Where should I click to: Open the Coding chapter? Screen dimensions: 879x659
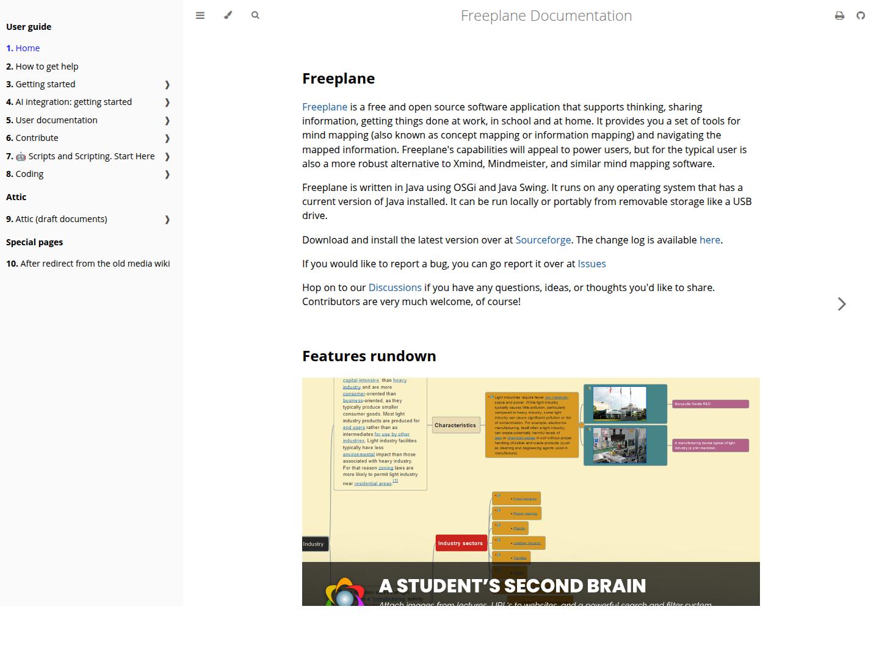(25, 174)
